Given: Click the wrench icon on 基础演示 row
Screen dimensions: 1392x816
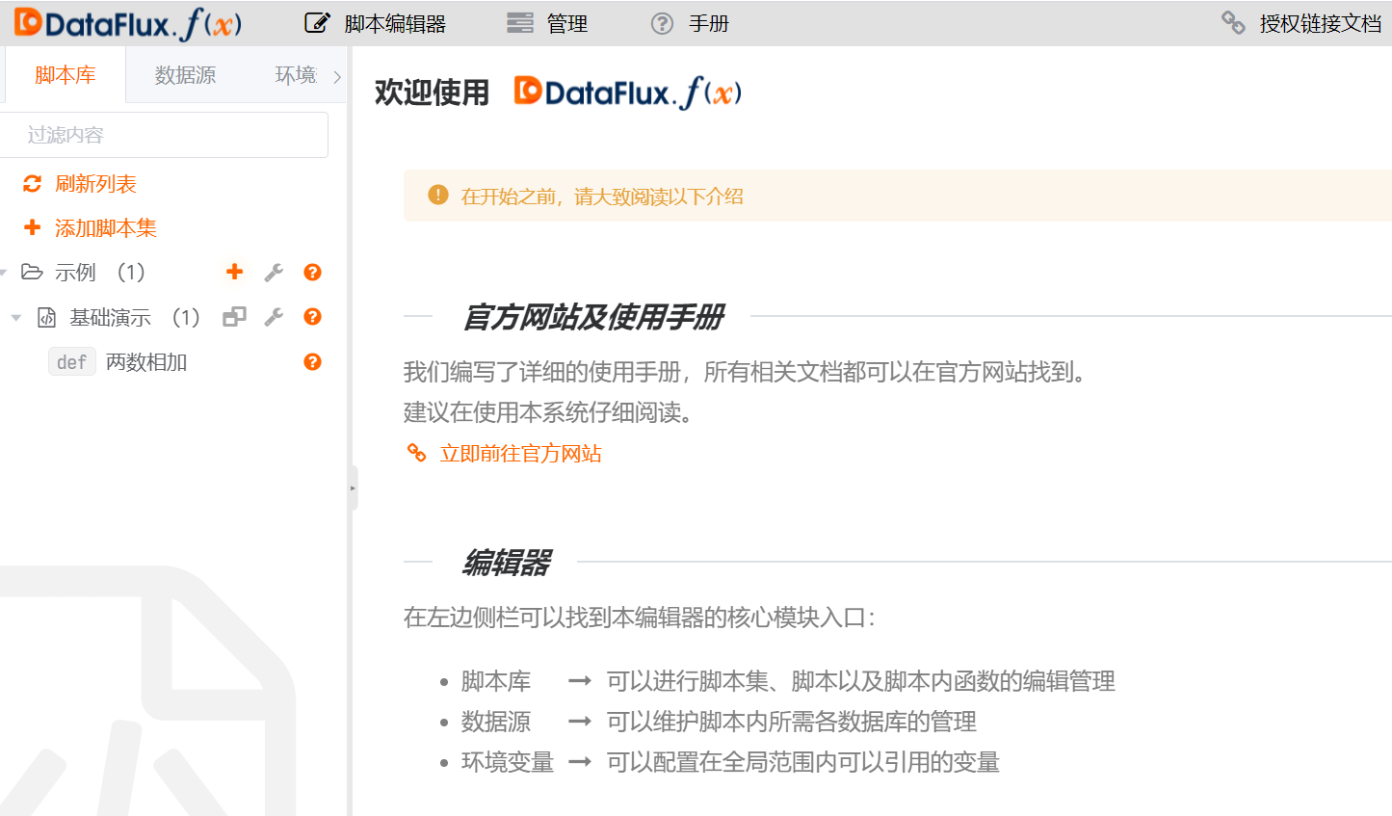Looking at the screenshot, I should coord(274,317).
